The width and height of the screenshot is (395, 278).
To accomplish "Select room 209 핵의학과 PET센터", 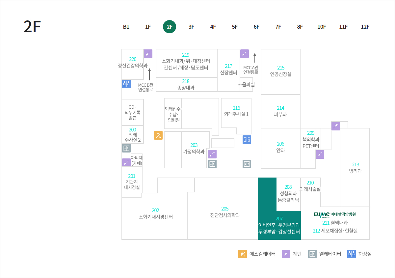I will [311, 140].
